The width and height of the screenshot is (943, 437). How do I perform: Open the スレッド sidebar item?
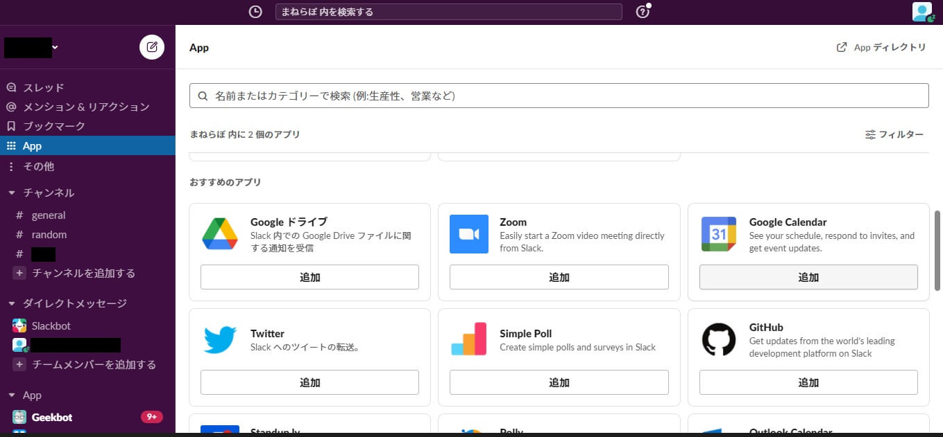pos(43,87)
